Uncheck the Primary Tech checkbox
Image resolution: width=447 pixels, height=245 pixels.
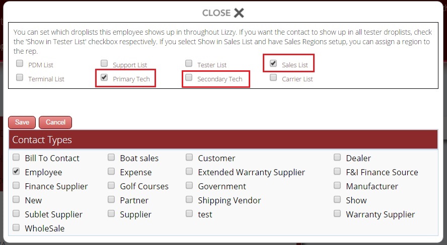coord(104,78)
